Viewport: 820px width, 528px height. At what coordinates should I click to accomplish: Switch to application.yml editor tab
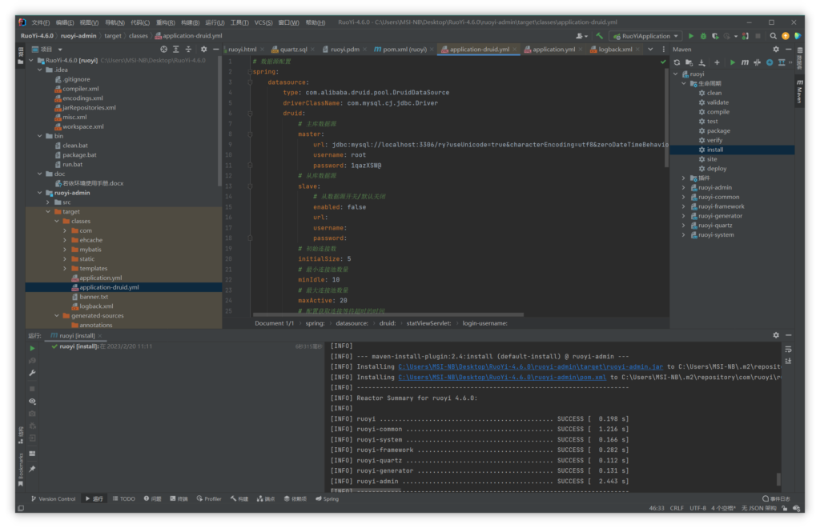[x=553, y=49]
